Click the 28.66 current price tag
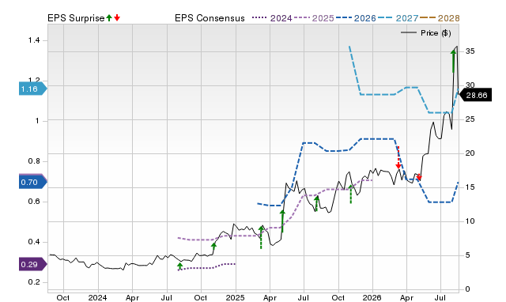The image size is (506, 302). [475, 96]
